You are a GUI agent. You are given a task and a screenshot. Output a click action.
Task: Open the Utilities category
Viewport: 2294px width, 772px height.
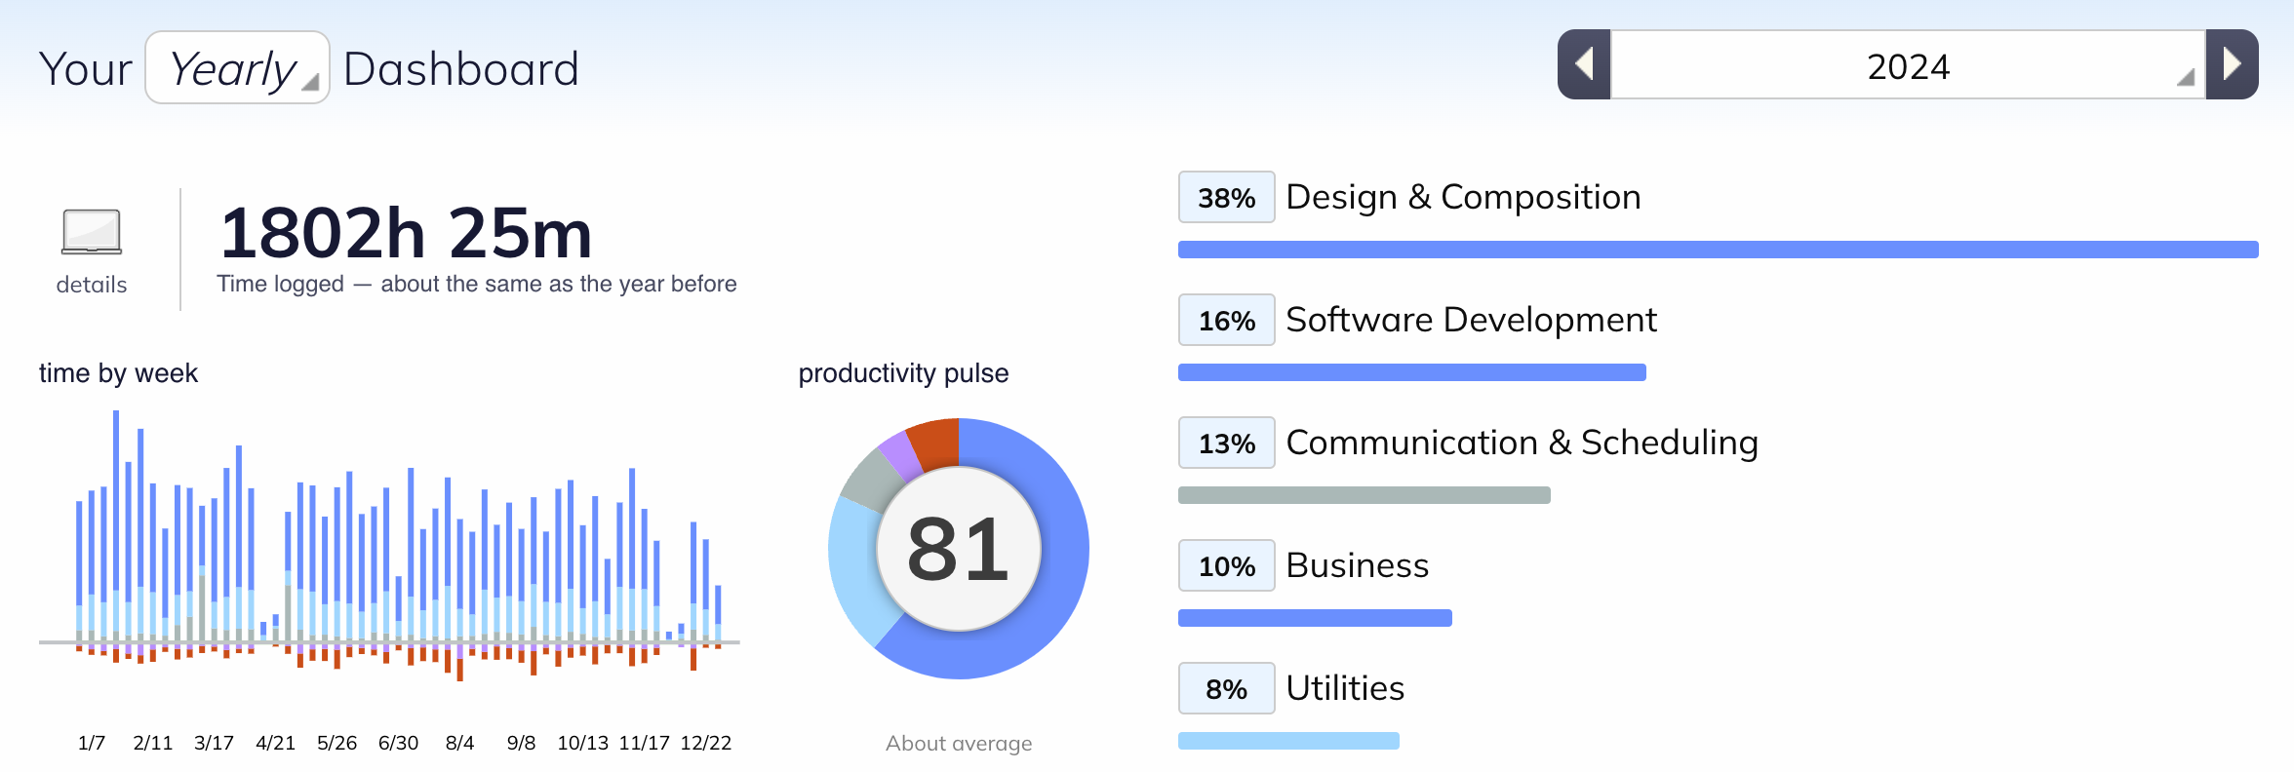tap(1345, 688)
